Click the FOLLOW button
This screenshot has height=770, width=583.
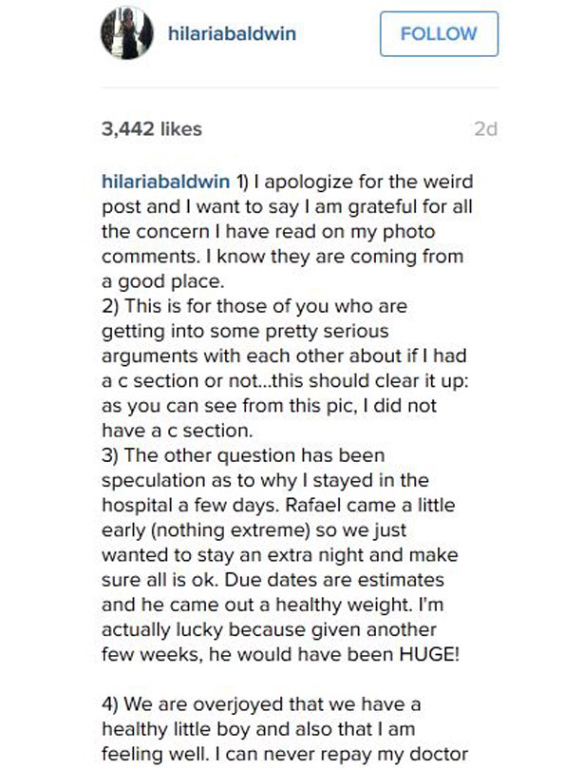[439, 34]
